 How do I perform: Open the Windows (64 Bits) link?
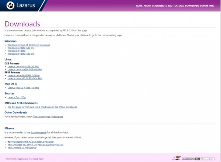click(17, 51)
